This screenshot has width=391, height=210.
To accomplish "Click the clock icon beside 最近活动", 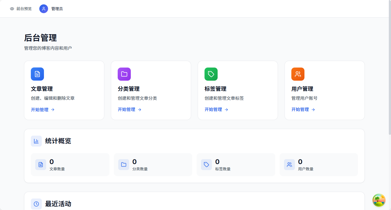I will 36,204.
